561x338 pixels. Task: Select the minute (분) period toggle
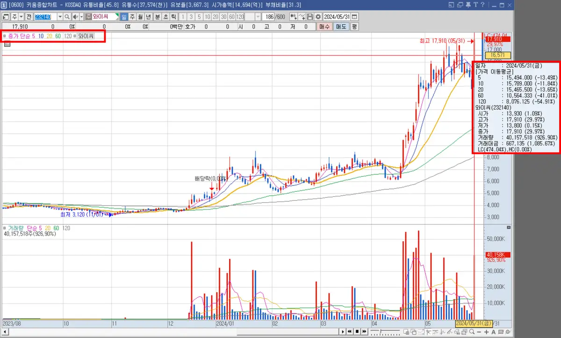tap(157, 16)
